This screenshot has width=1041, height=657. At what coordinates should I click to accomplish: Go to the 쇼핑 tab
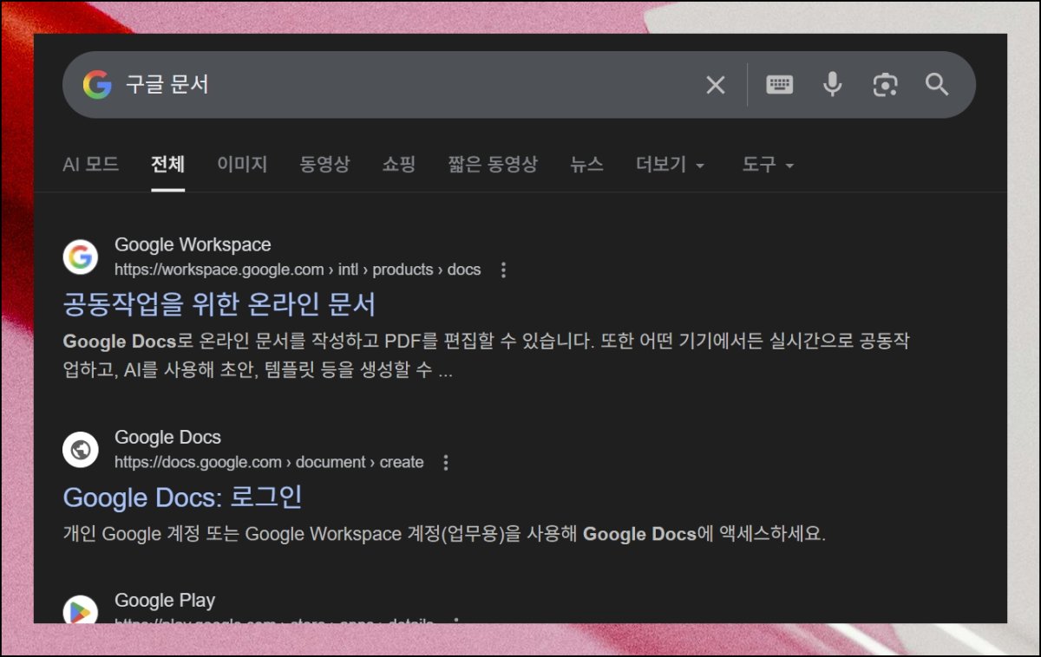click(398, 164)
